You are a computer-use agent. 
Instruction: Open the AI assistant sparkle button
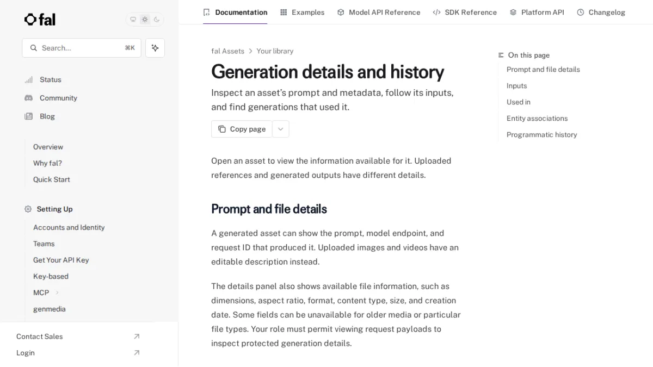tap(155, 48)
